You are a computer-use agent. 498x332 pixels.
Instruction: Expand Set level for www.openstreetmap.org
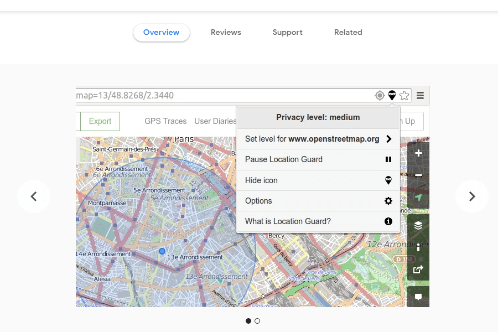pyautogui.click(x=318, y=139)
